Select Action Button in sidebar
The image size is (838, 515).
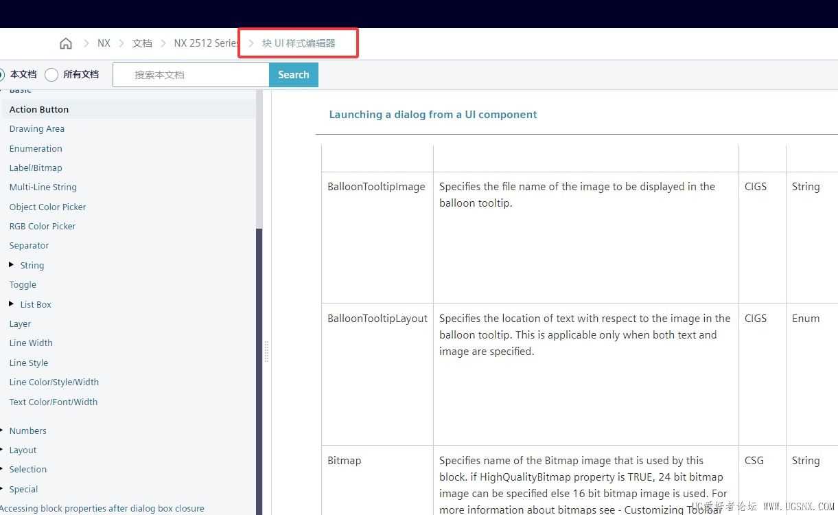[39, 109]
